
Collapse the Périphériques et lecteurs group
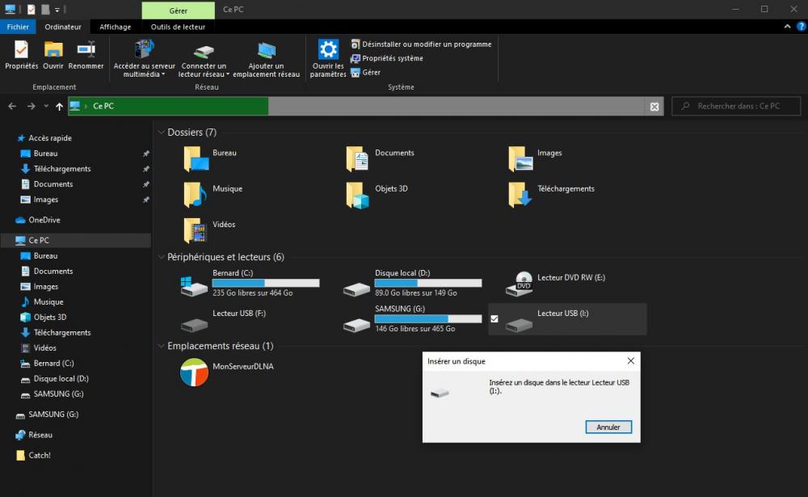[161, 258]
